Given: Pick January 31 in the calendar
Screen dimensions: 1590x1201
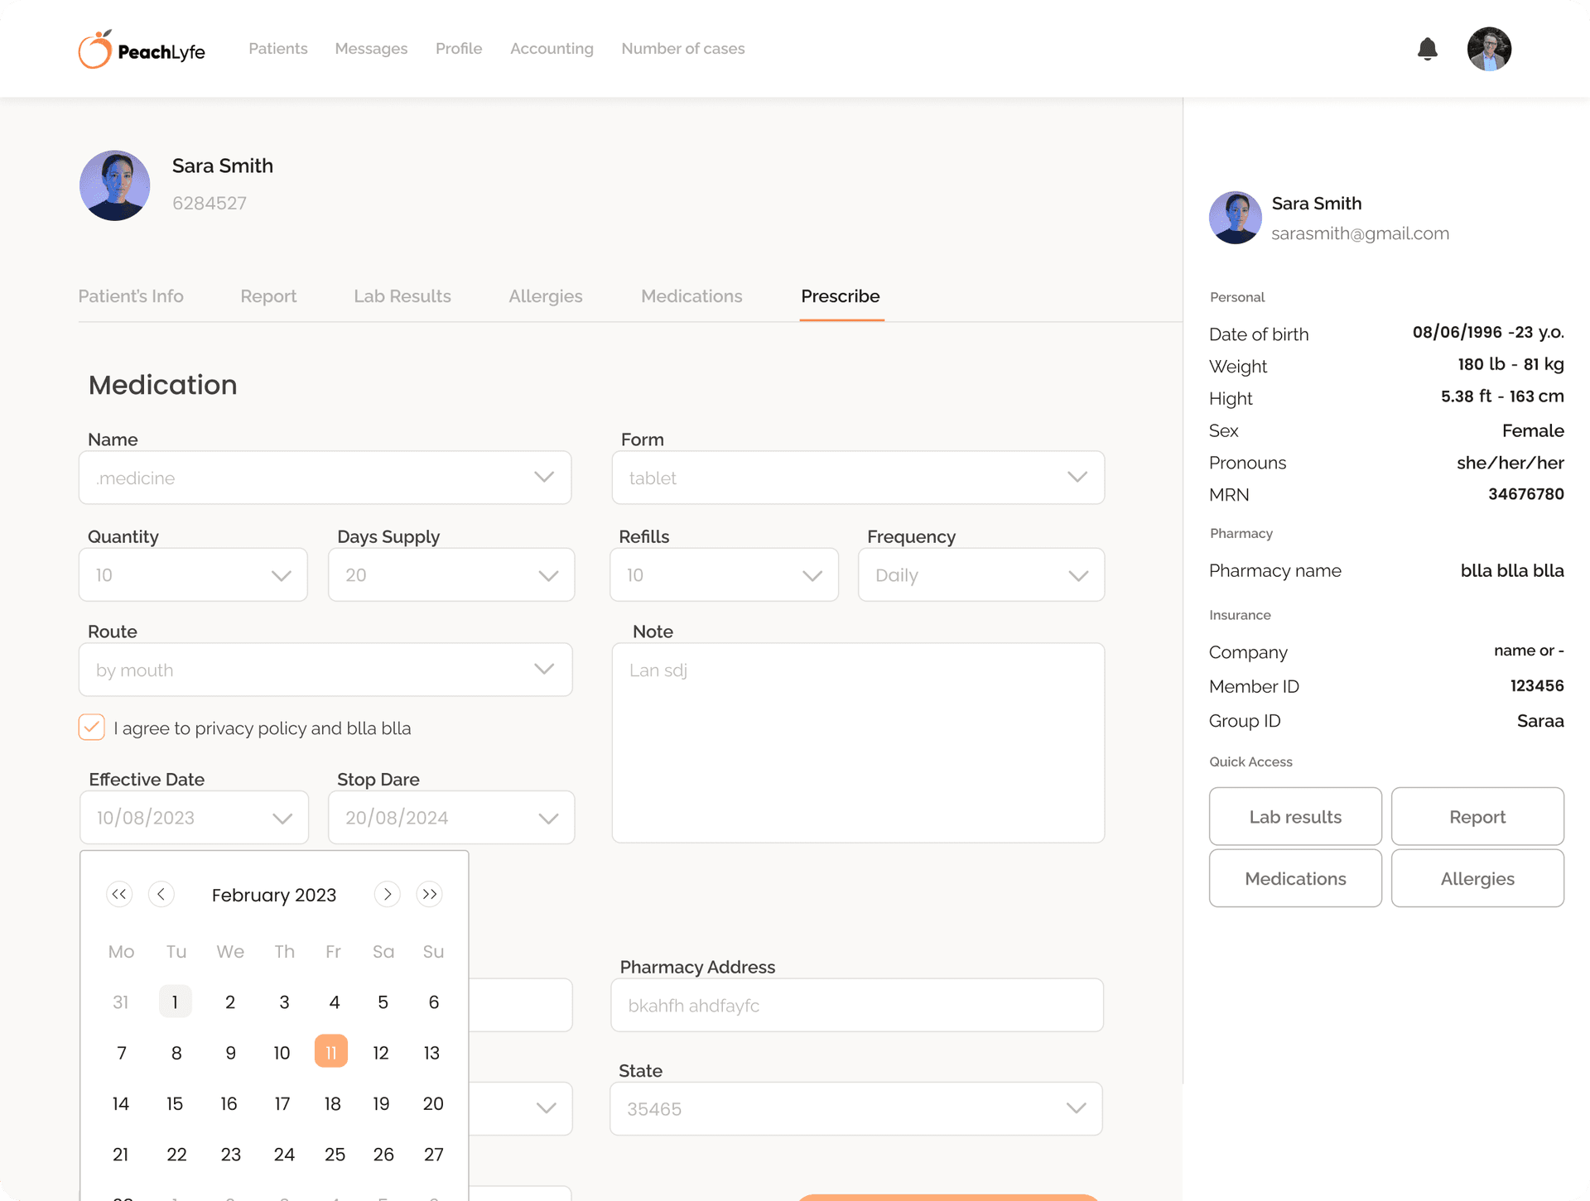Looking at the screenshot, I should click(x=121, y=1002).
